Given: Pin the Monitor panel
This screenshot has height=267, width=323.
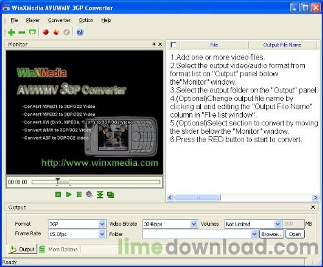Looking at the screenshot, I should click(x=154, y=45).
